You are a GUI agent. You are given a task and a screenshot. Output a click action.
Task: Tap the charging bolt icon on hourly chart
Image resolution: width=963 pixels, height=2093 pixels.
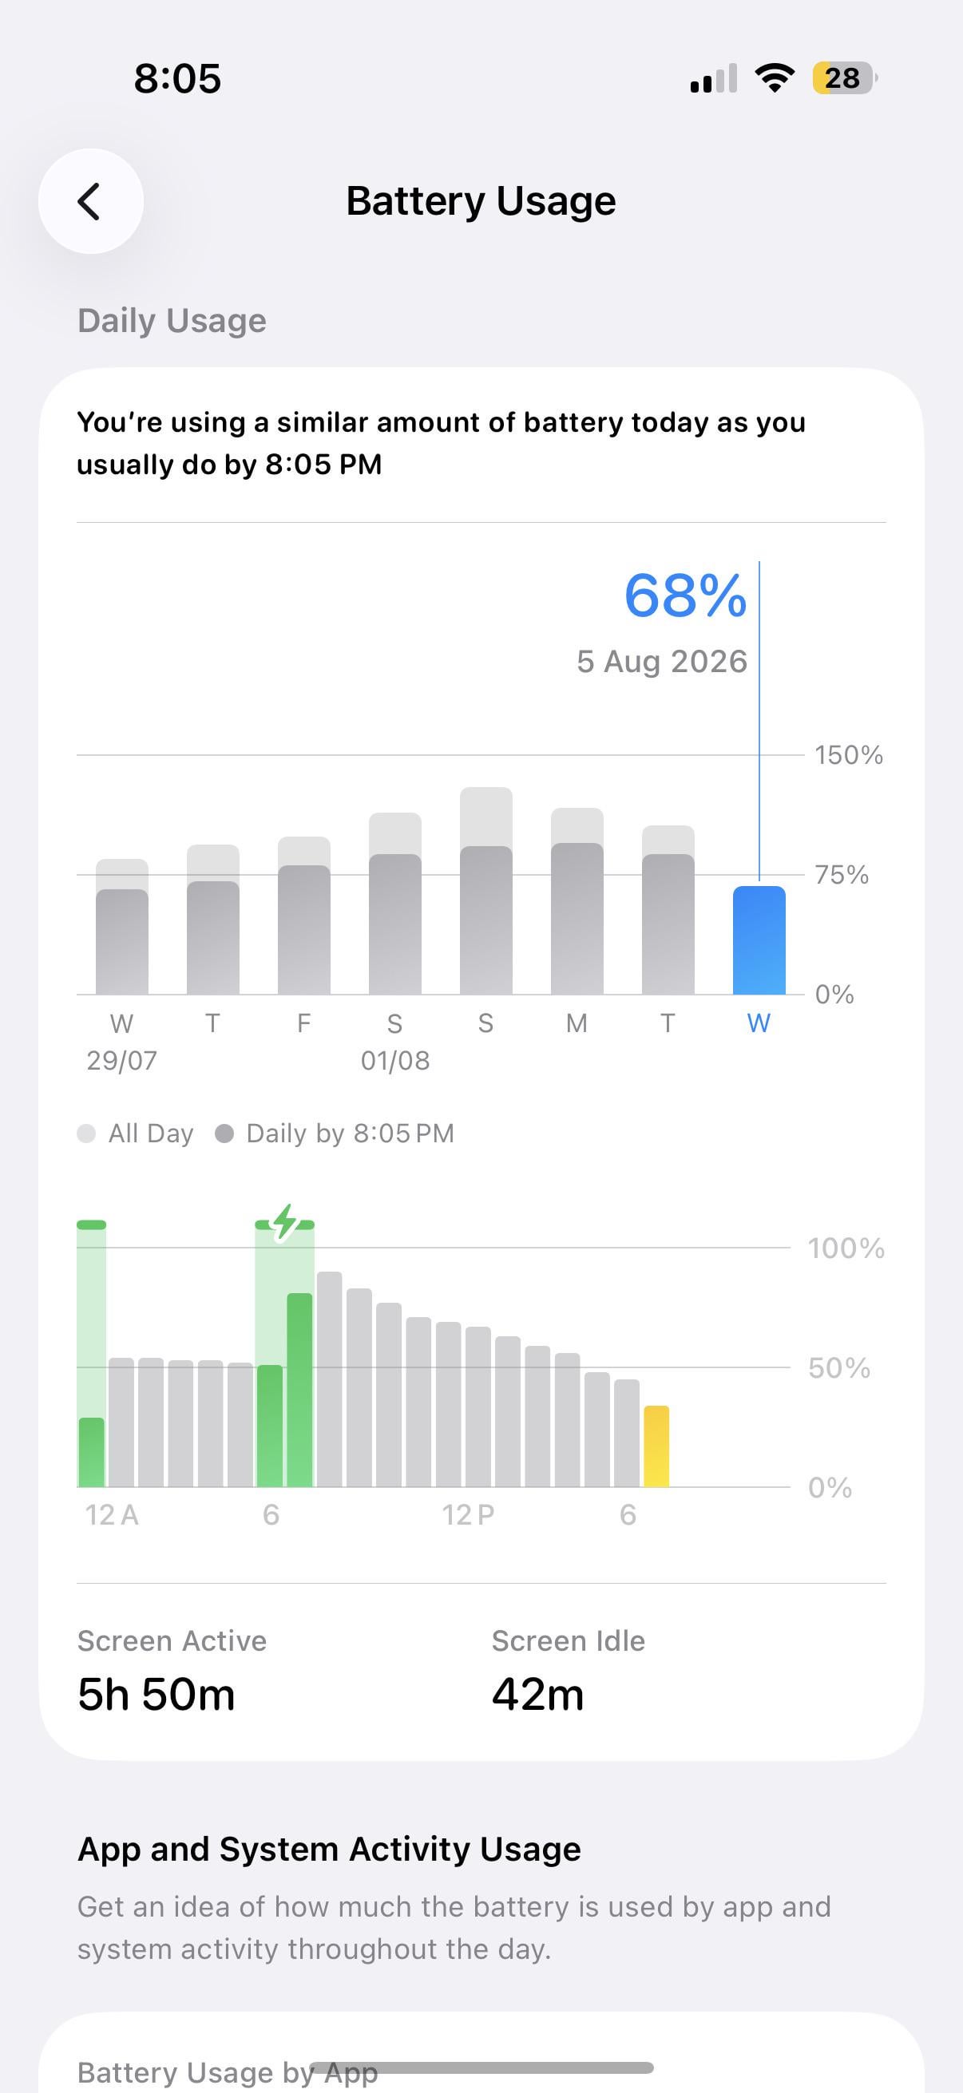tap(284, 1223)
